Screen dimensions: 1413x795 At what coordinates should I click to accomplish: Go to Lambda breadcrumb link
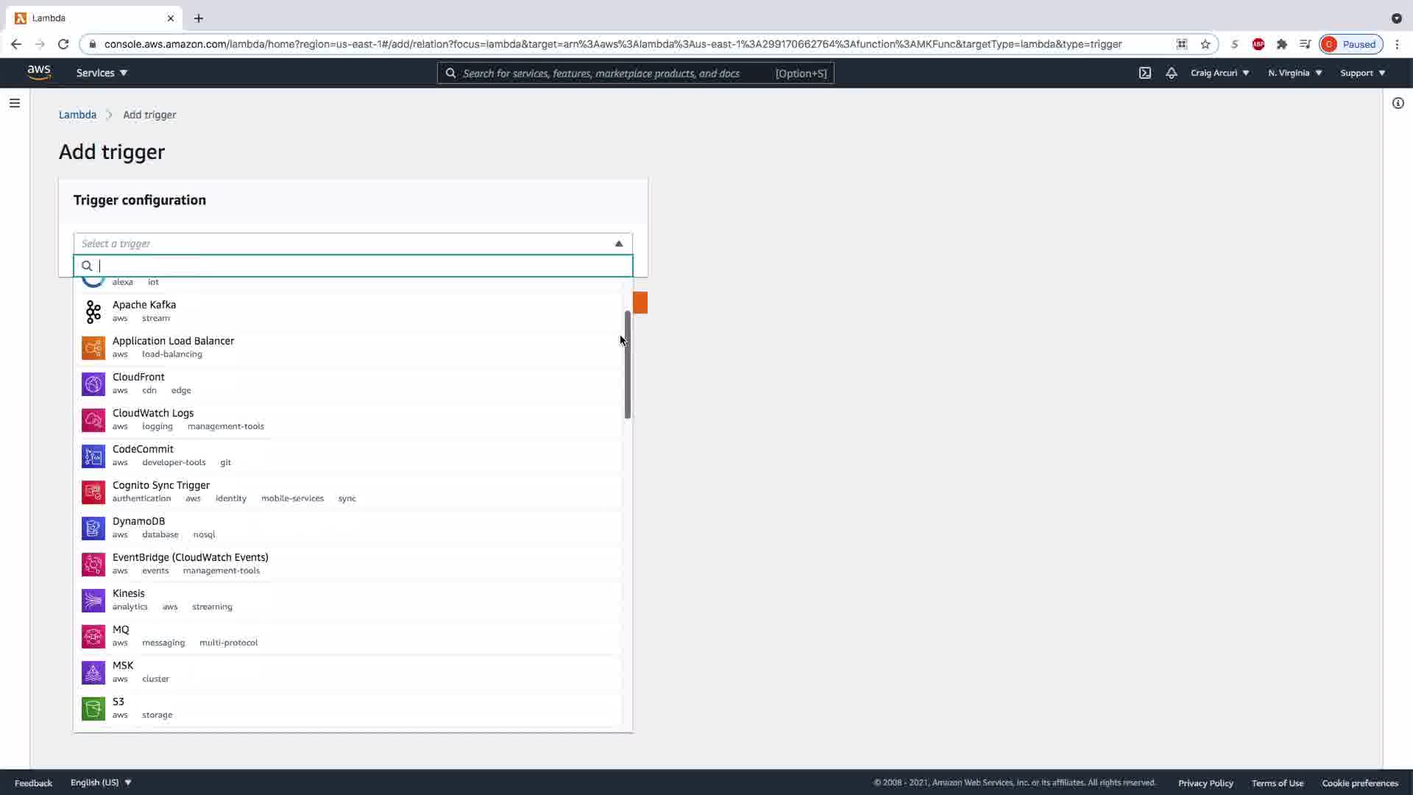tap(77, 115)
